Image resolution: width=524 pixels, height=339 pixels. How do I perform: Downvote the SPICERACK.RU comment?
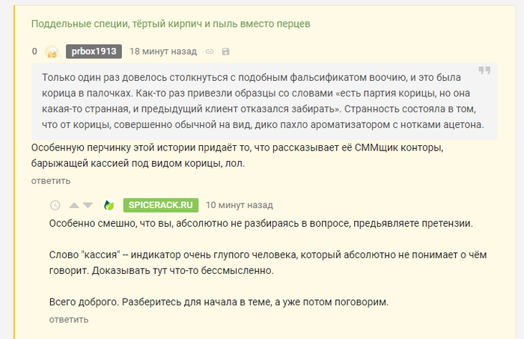[88, 205]
